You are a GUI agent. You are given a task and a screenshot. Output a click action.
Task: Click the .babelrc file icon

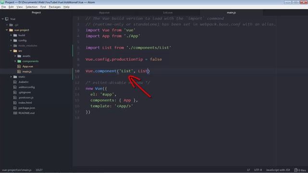point(15,82)
